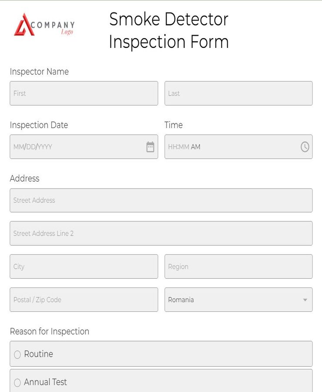Open the calendar date picker icon

(x=150, y=147)
